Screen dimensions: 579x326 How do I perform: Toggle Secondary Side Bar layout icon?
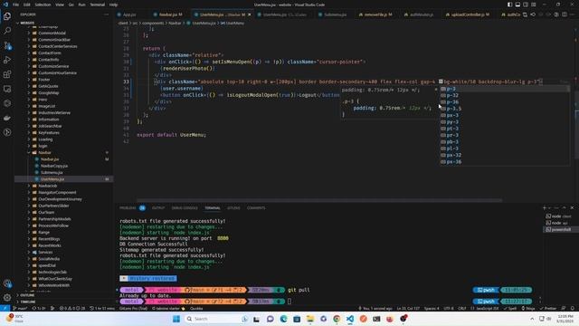click(x=526, y=5)
